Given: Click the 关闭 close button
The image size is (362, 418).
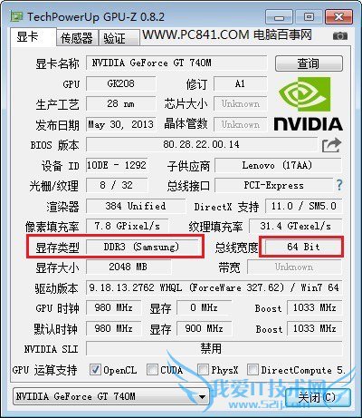Looking at the screenshot, I should (318, 397).
